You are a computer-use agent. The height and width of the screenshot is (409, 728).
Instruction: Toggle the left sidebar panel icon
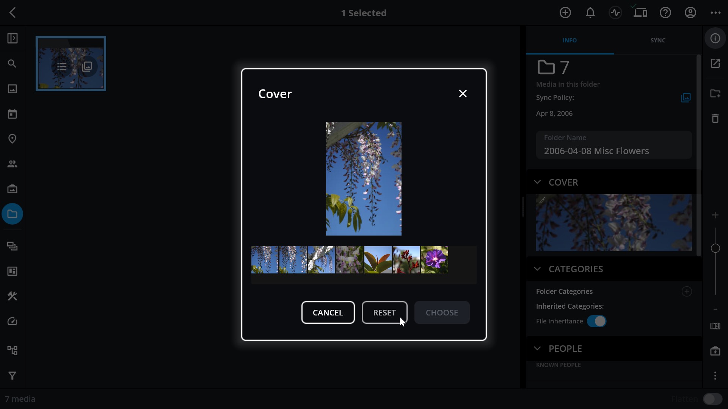point(13,38)
